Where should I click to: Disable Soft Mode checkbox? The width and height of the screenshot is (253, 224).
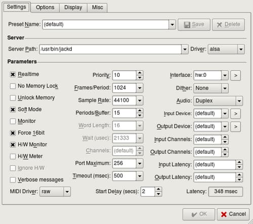[13, 110]
